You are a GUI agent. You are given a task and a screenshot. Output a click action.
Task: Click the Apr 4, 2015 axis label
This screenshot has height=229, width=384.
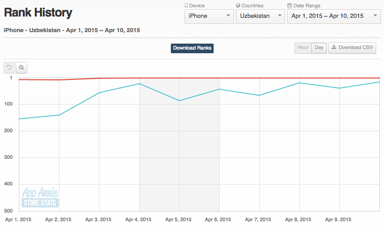click(139, 220)
